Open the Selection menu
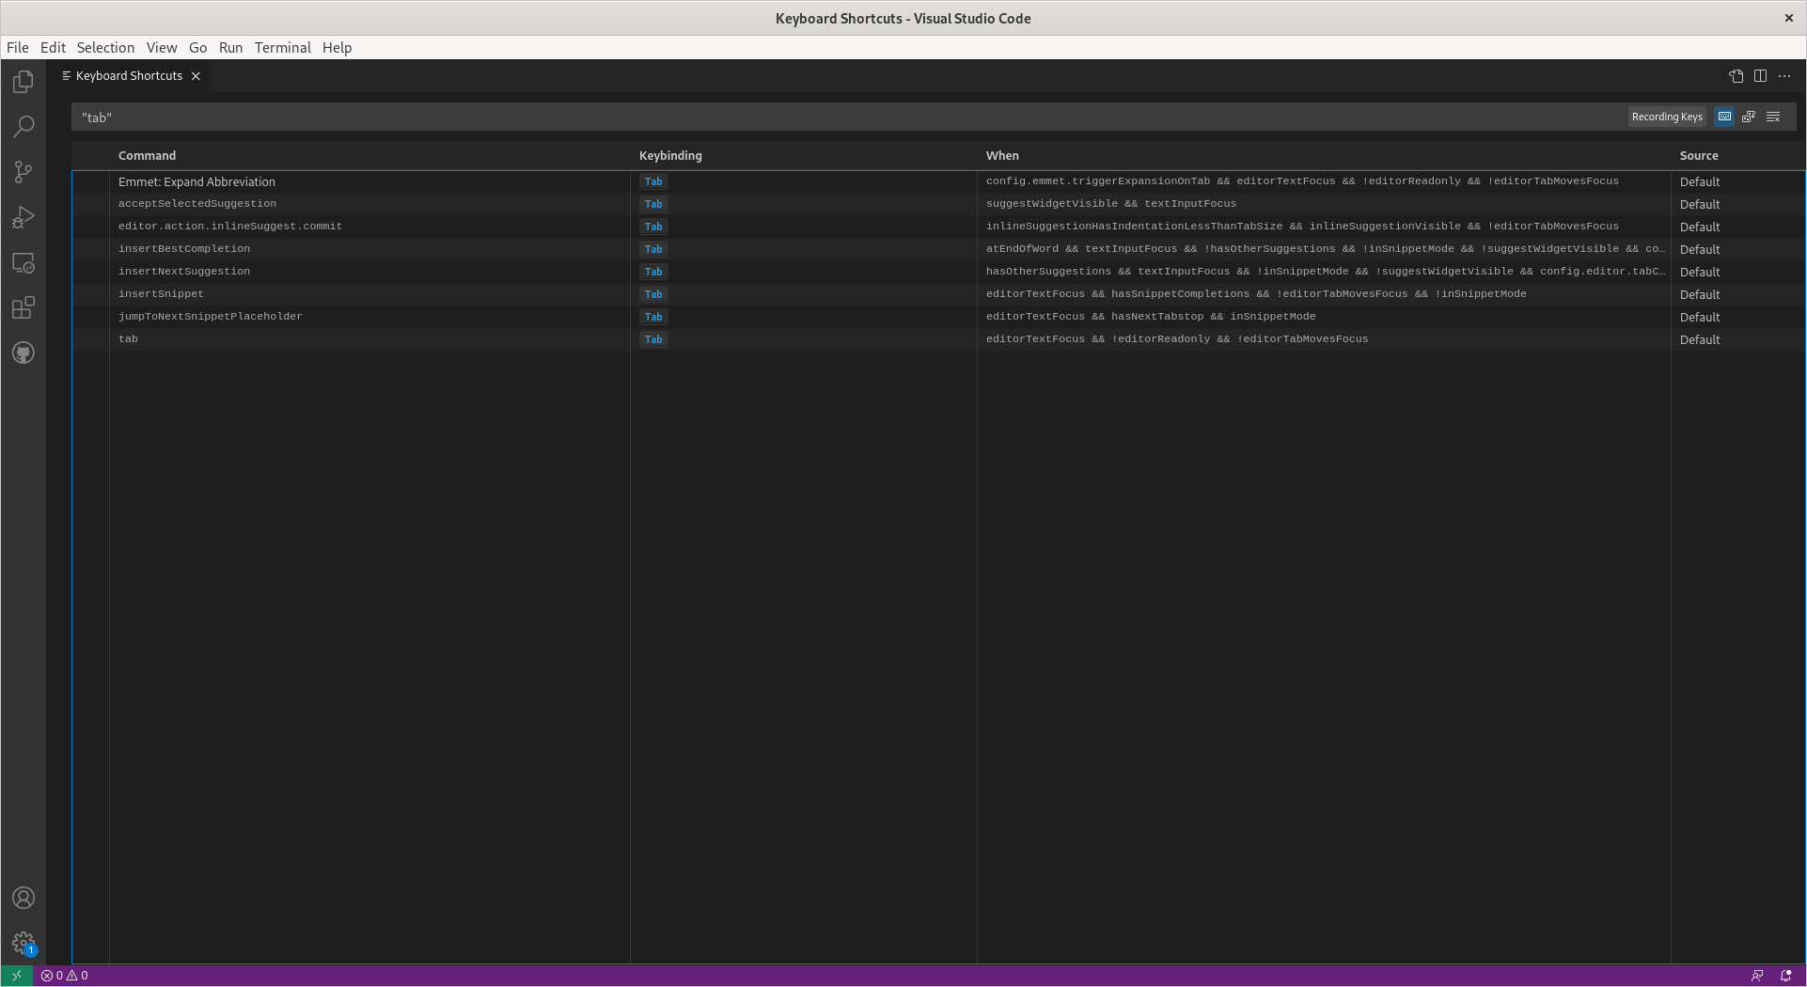 105,48
